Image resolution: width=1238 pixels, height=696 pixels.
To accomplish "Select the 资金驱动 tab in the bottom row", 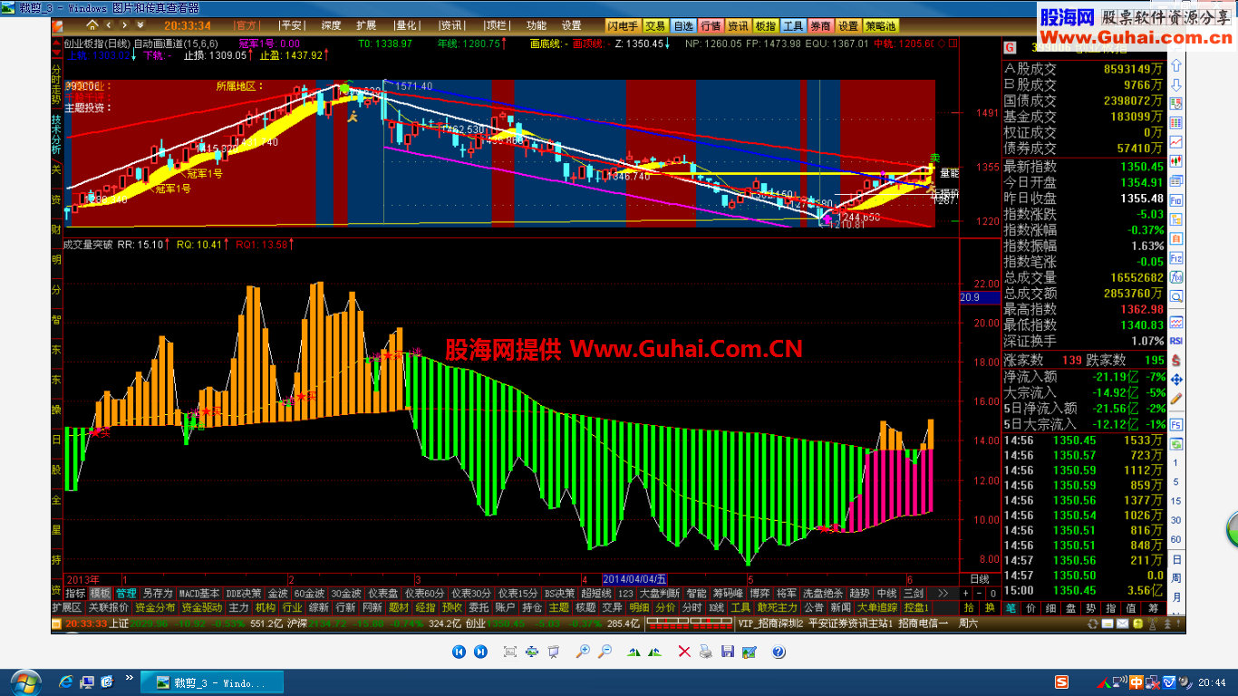I will (x=201, y=607).
